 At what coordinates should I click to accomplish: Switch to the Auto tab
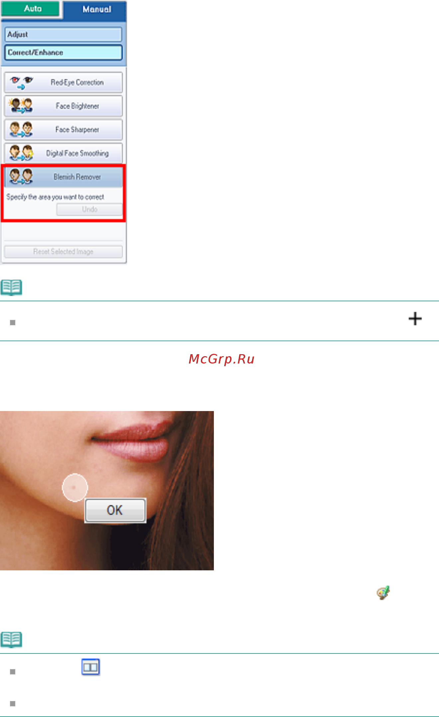point(30,8)
